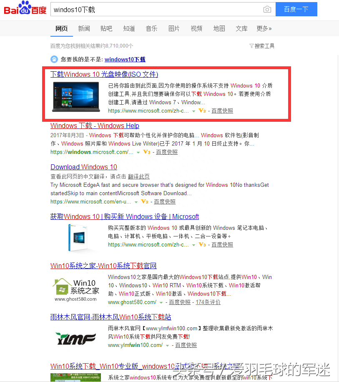Click the avatar icon beside the spelling suggestion

(54, 59)
